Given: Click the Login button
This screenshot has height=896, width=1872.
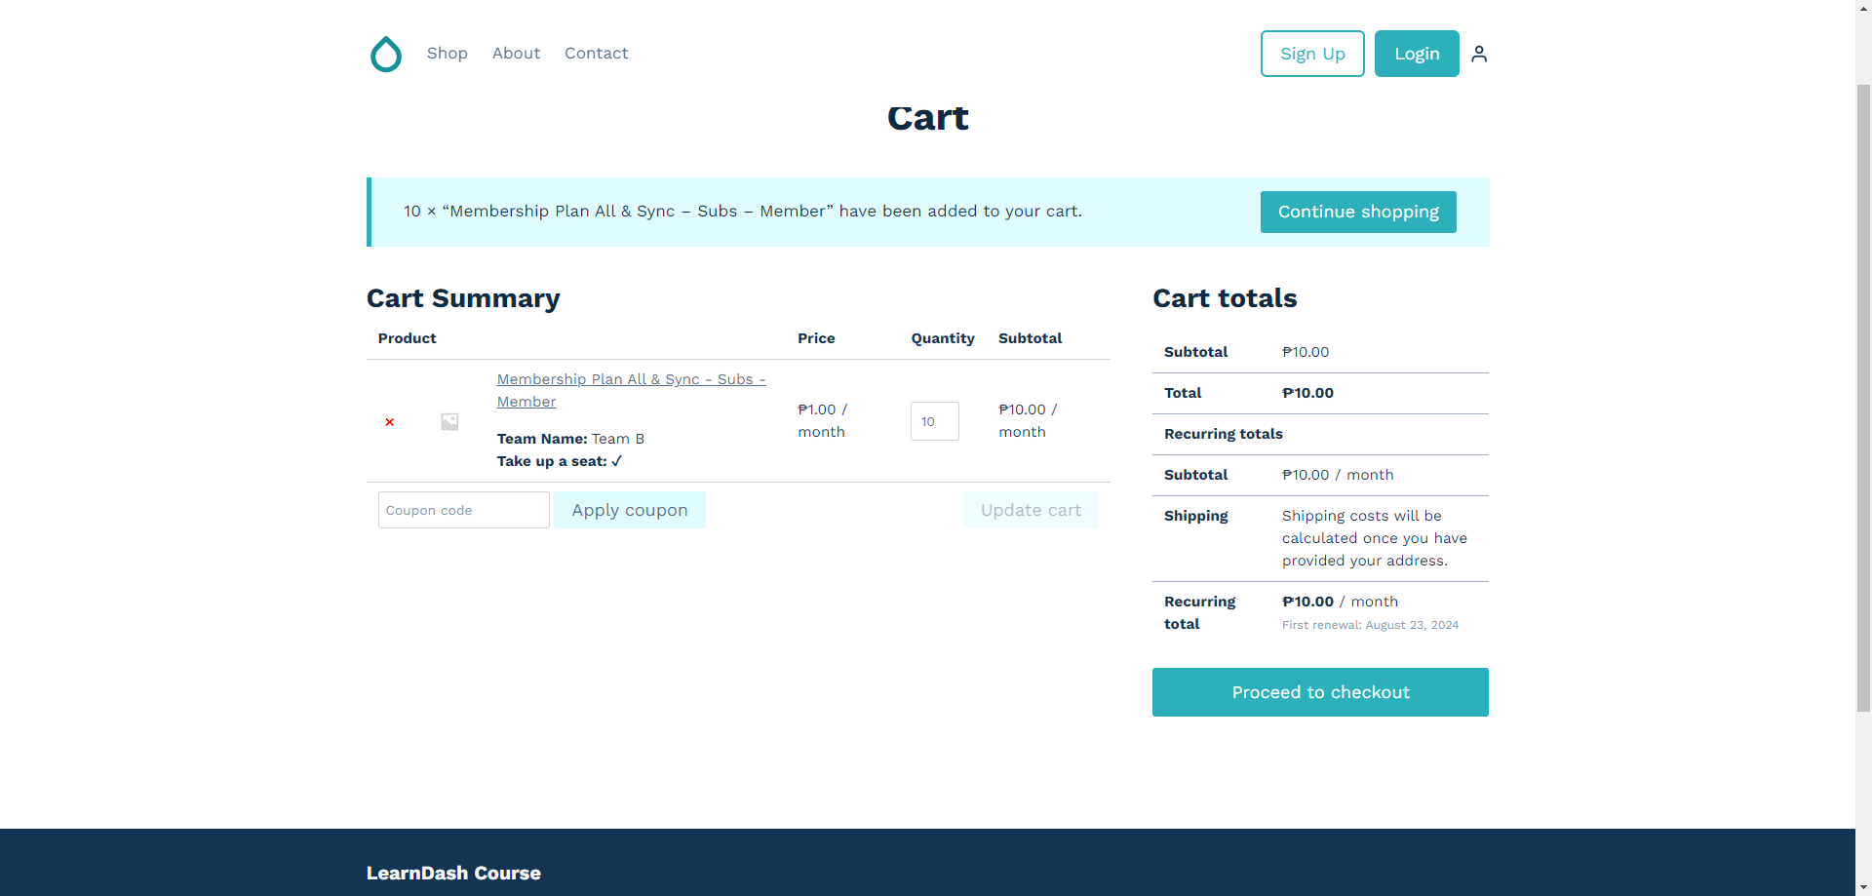Looking at the screenshot, I should coord(1416,54).
